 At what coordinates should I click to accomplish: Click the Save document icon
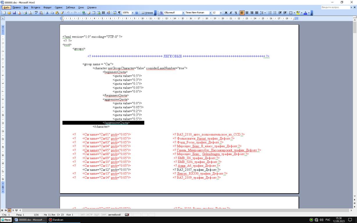click(14, 13)
